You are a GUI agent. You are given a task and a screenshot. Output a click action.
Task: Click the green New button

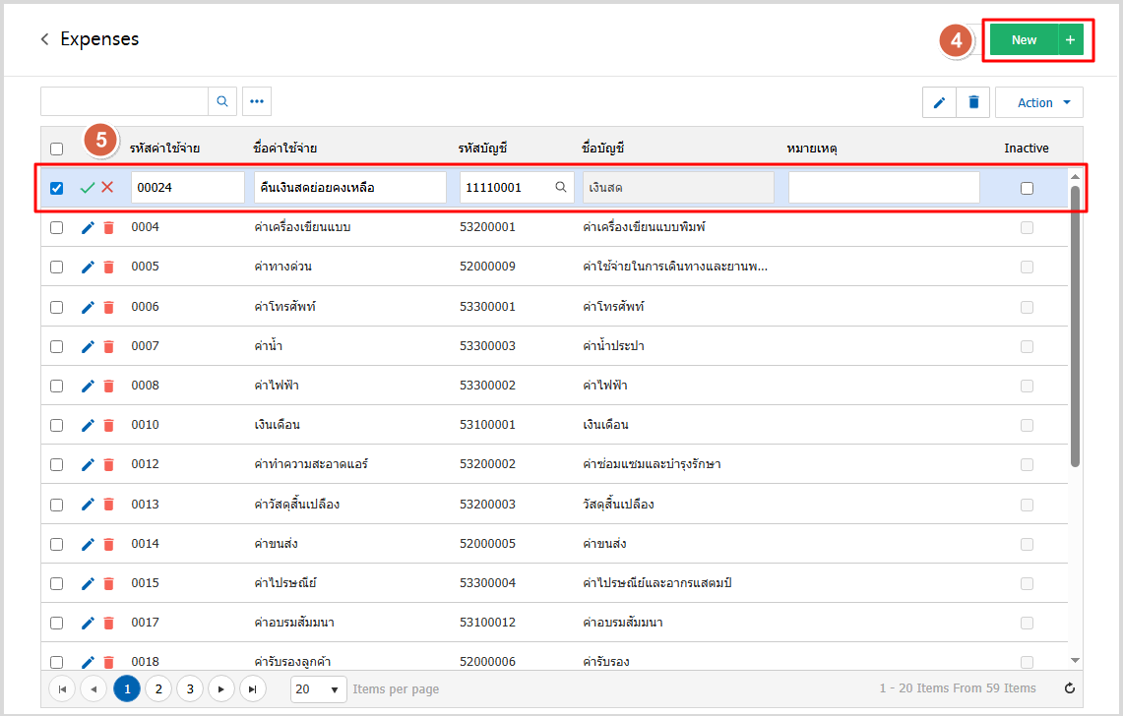[1024, 39]
